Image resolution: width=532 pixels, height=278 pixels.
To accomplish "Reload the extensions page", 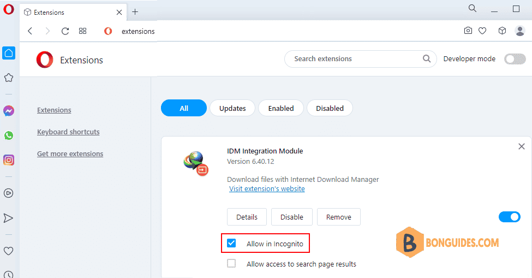I will coord(65,31).
